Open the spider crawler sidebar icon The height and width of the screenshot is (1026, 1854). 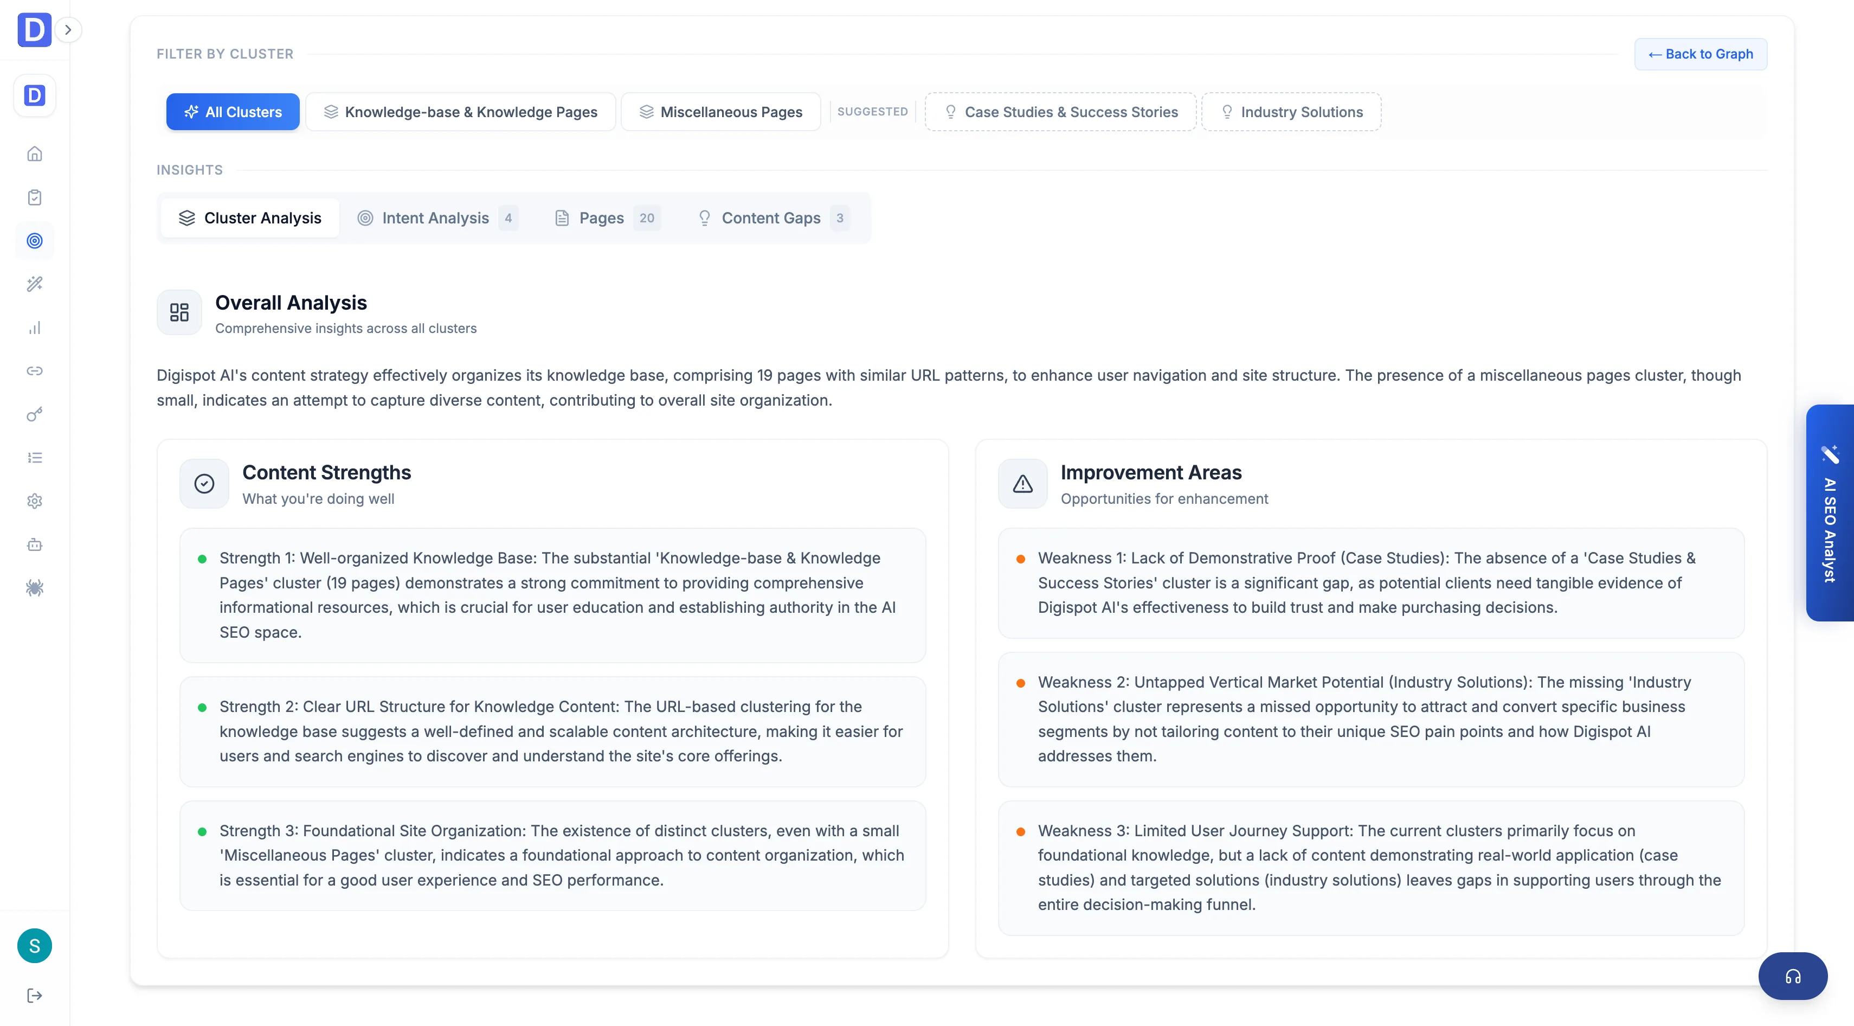[35, 588]
